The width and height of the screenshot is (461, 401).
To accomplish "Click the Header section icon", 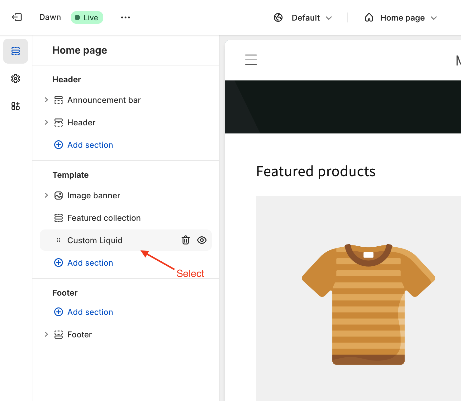I will click(59, 123).
